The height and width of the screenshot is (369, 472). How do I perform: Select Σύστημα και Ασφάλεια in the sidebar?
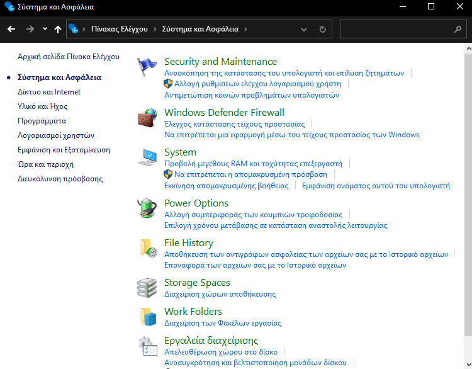coord(59,77)
